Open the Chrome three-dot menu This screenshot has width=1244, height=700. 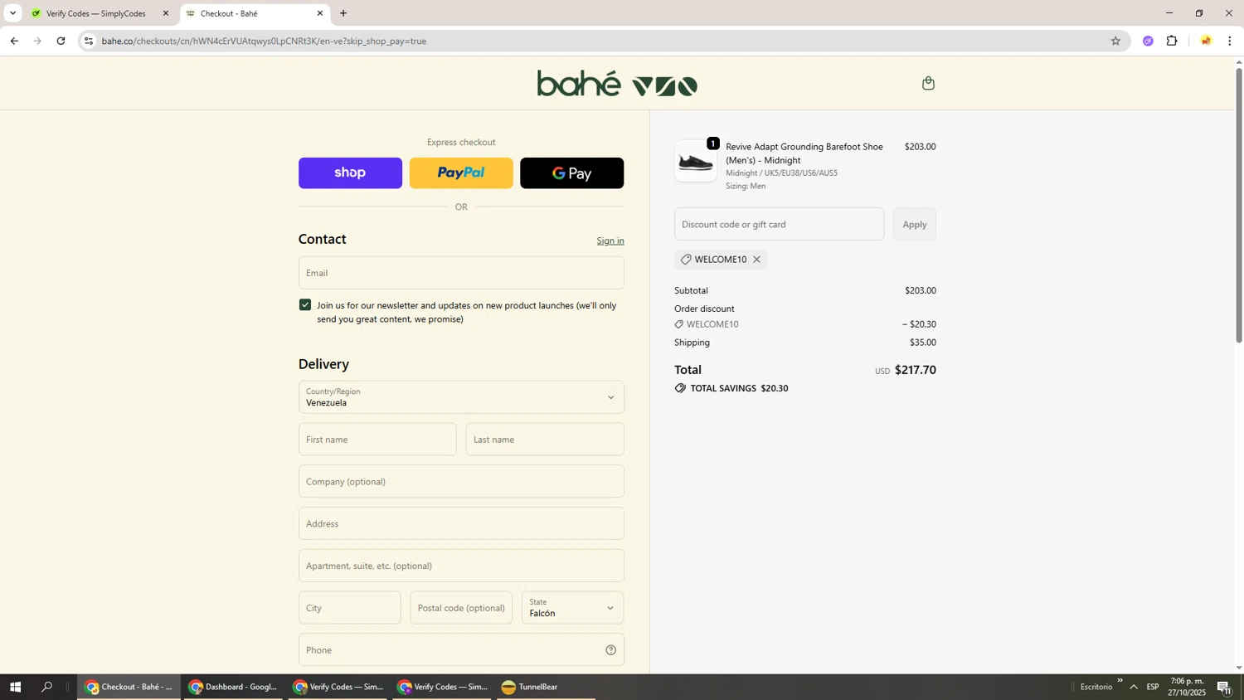pos(1230,41)
